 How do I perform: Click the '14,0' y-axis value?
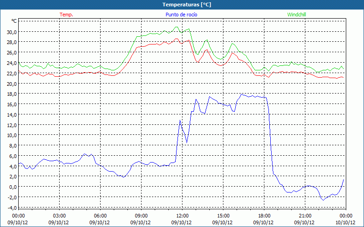pos(12,115)
